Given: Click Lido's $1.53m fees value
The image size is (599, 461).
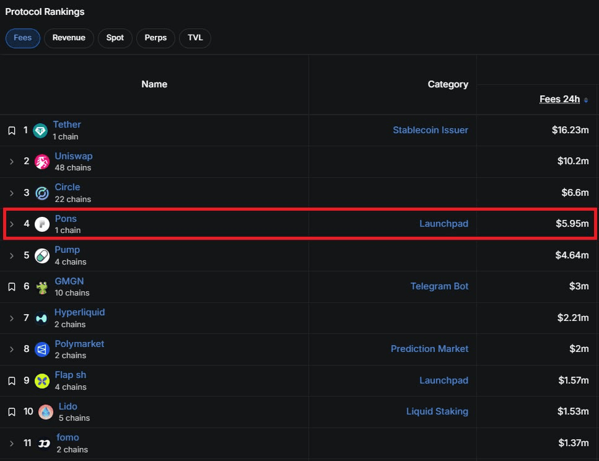Looking at the screenshot, I should [x=572, y=411].
